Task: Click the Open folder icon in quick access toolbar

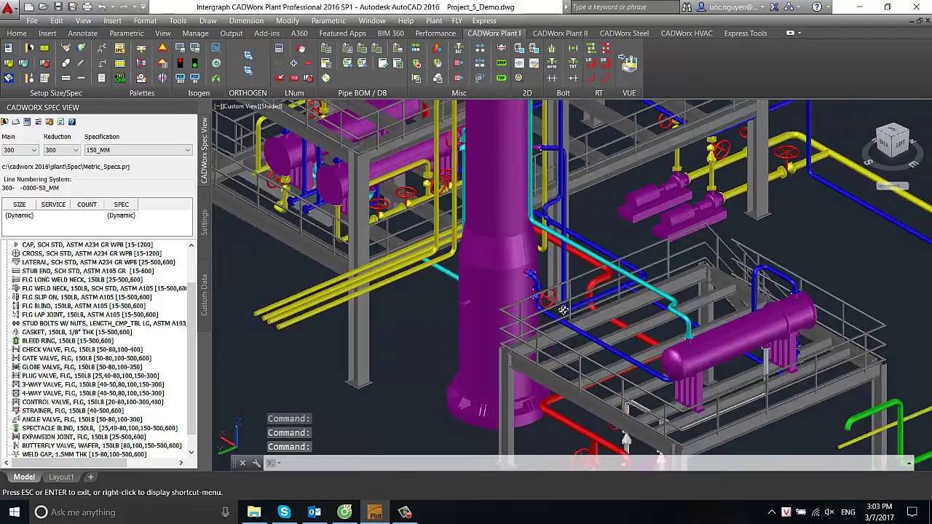Action: (44, 7)
